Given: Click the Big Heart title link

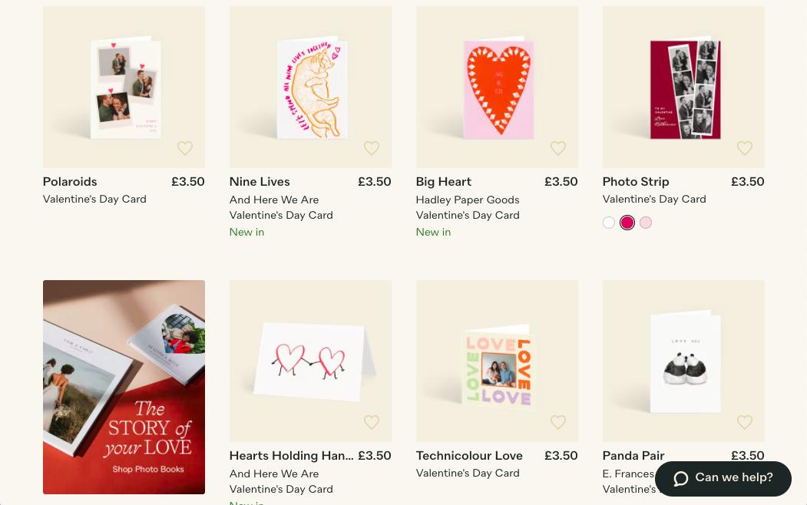Looking at the screenshot, I should point(444,183).
